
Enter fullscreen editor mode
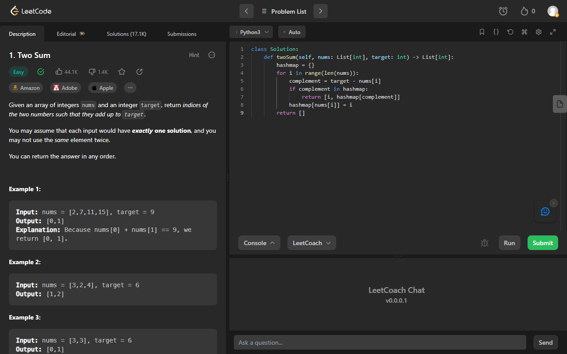pyautogui.click(x=553, y=32)
